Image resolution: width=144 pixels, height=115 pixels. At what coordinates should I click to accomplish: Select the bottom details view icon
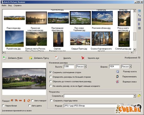[x=139, y=28]
